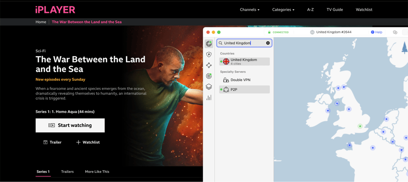Switch to the More Like This tab
The image size is (408, 182).
click(97, 172)
